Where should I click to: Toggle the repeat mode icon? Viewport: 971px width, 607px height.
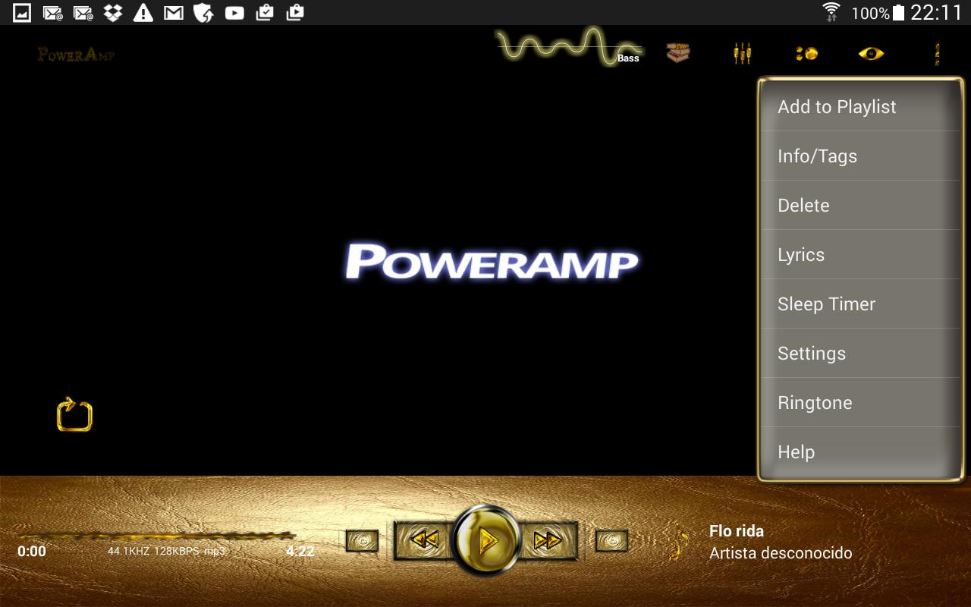74,414
